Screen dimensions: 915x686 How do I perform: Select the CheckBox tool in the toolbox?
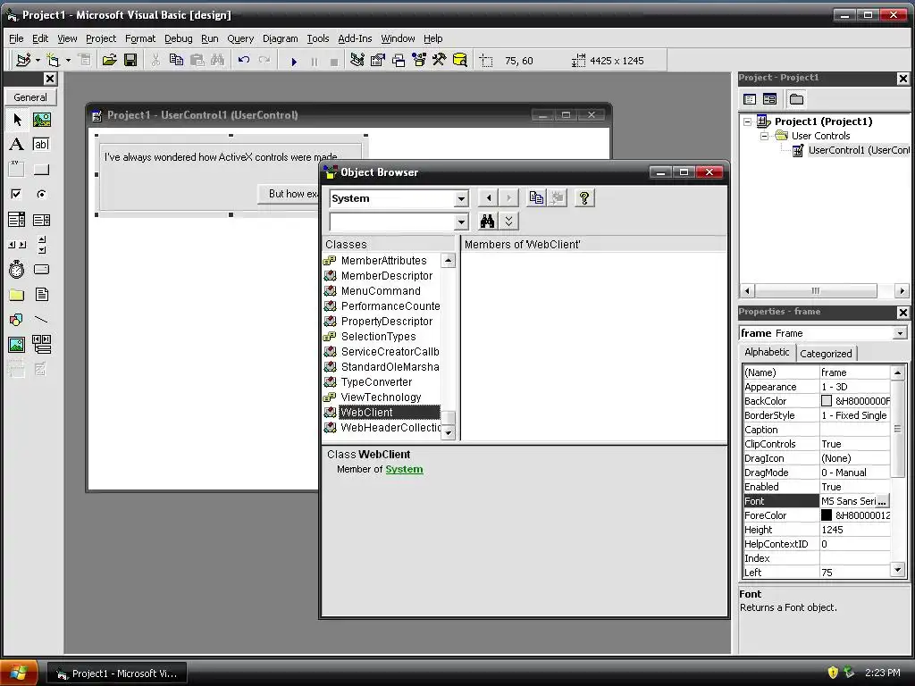pyautogui.click(x=17, y=194)
